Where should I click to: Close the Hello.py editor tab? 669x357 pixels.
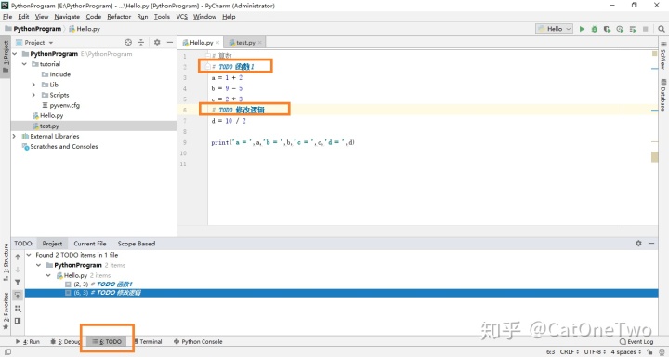point(217,43)
